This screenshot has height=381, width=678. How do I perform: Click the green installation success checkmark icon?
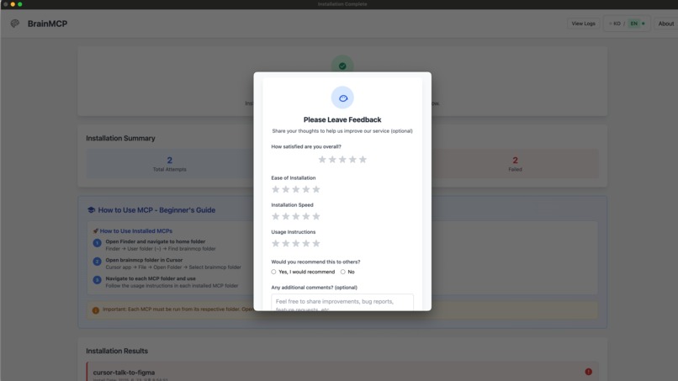[x=342, y=66]
